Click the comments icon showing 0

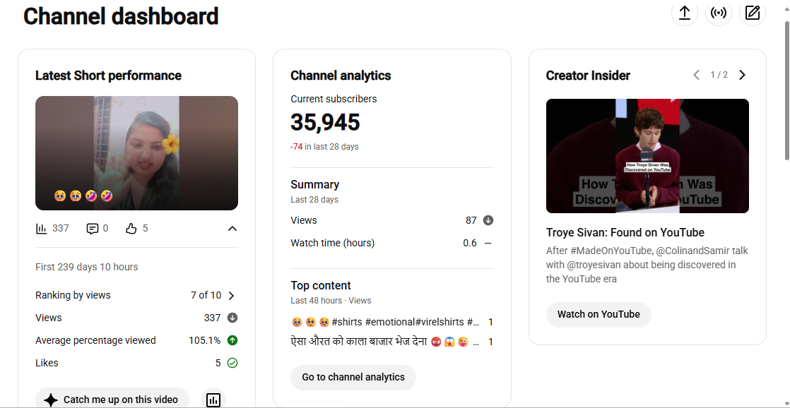pos(92,229)
